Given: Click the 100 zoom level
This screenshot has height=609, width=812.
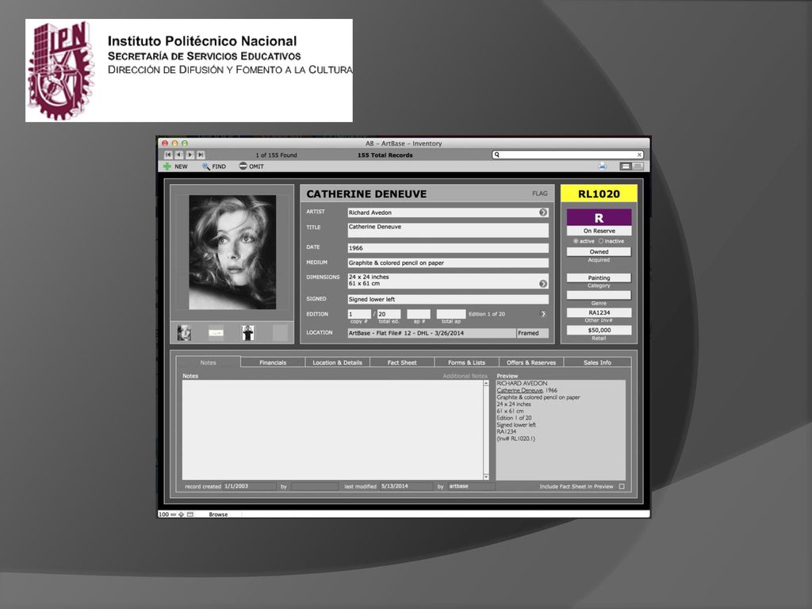Looking at the screenshot, I should (x=163, y=514).
